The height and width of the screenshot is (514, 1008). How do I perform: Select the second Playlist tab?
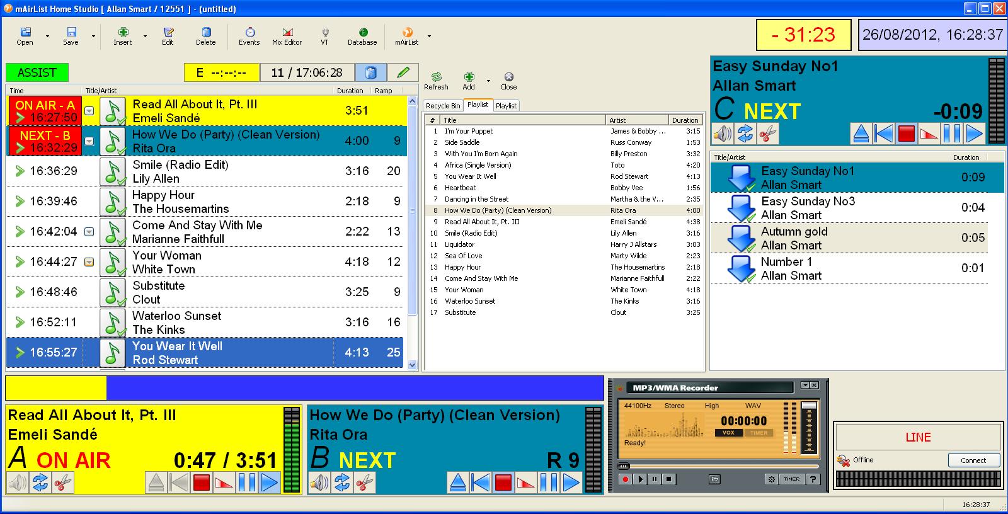[x=507, y=106]
